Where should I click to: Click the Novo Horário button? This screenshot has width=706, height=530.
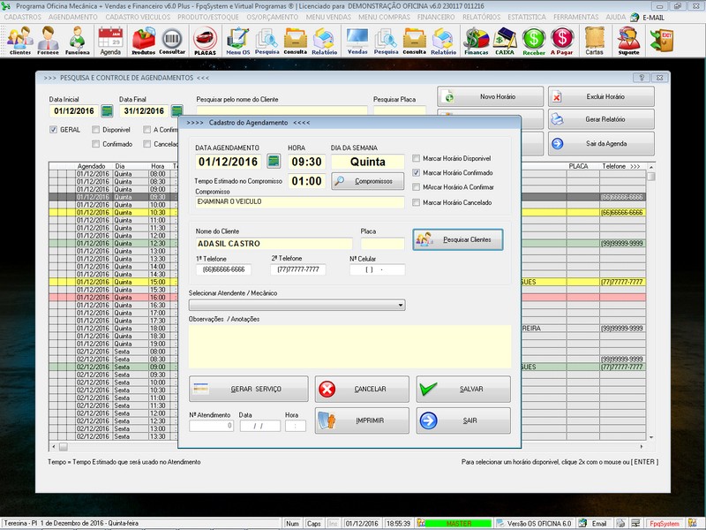[491, 96]
